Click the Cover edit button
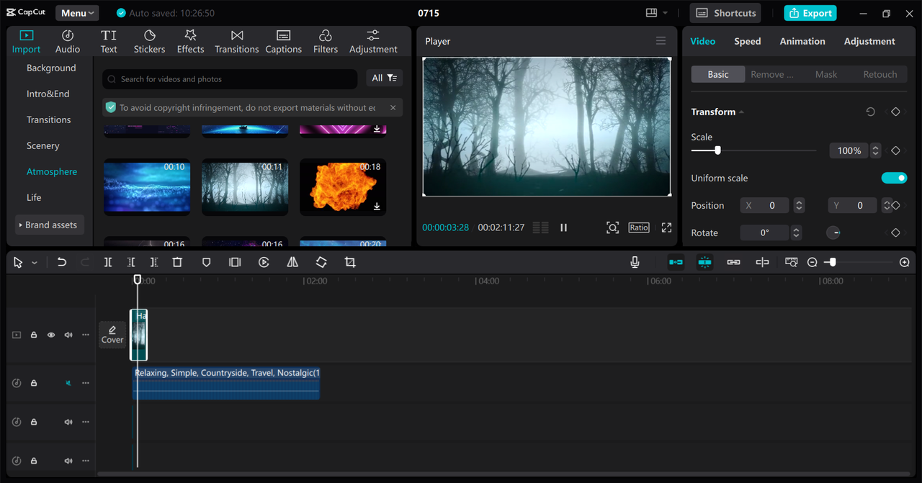The image size is (922, 483). pos(112,335)
